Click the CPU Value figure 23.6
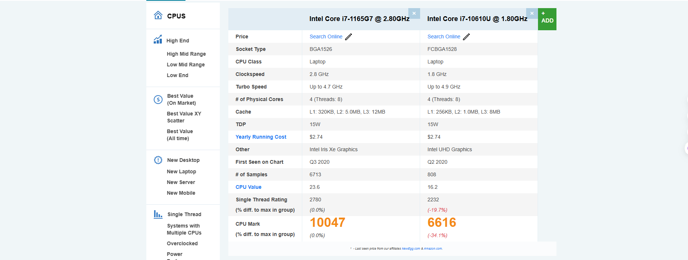This screenshot has width=688, height=260. 314,187
